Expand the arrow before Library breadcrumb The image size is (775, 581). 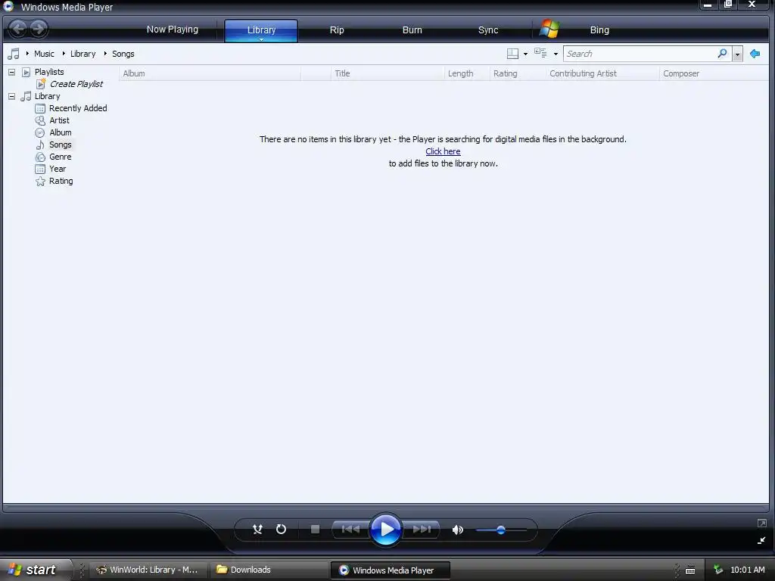64,54
